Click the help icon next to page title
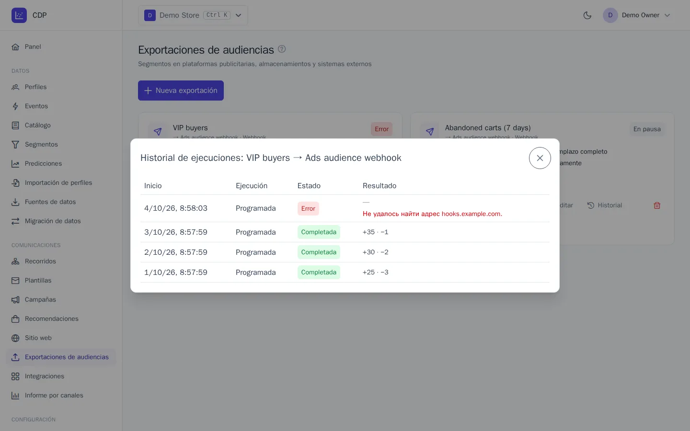690x431 pixels. coord(282,49)
